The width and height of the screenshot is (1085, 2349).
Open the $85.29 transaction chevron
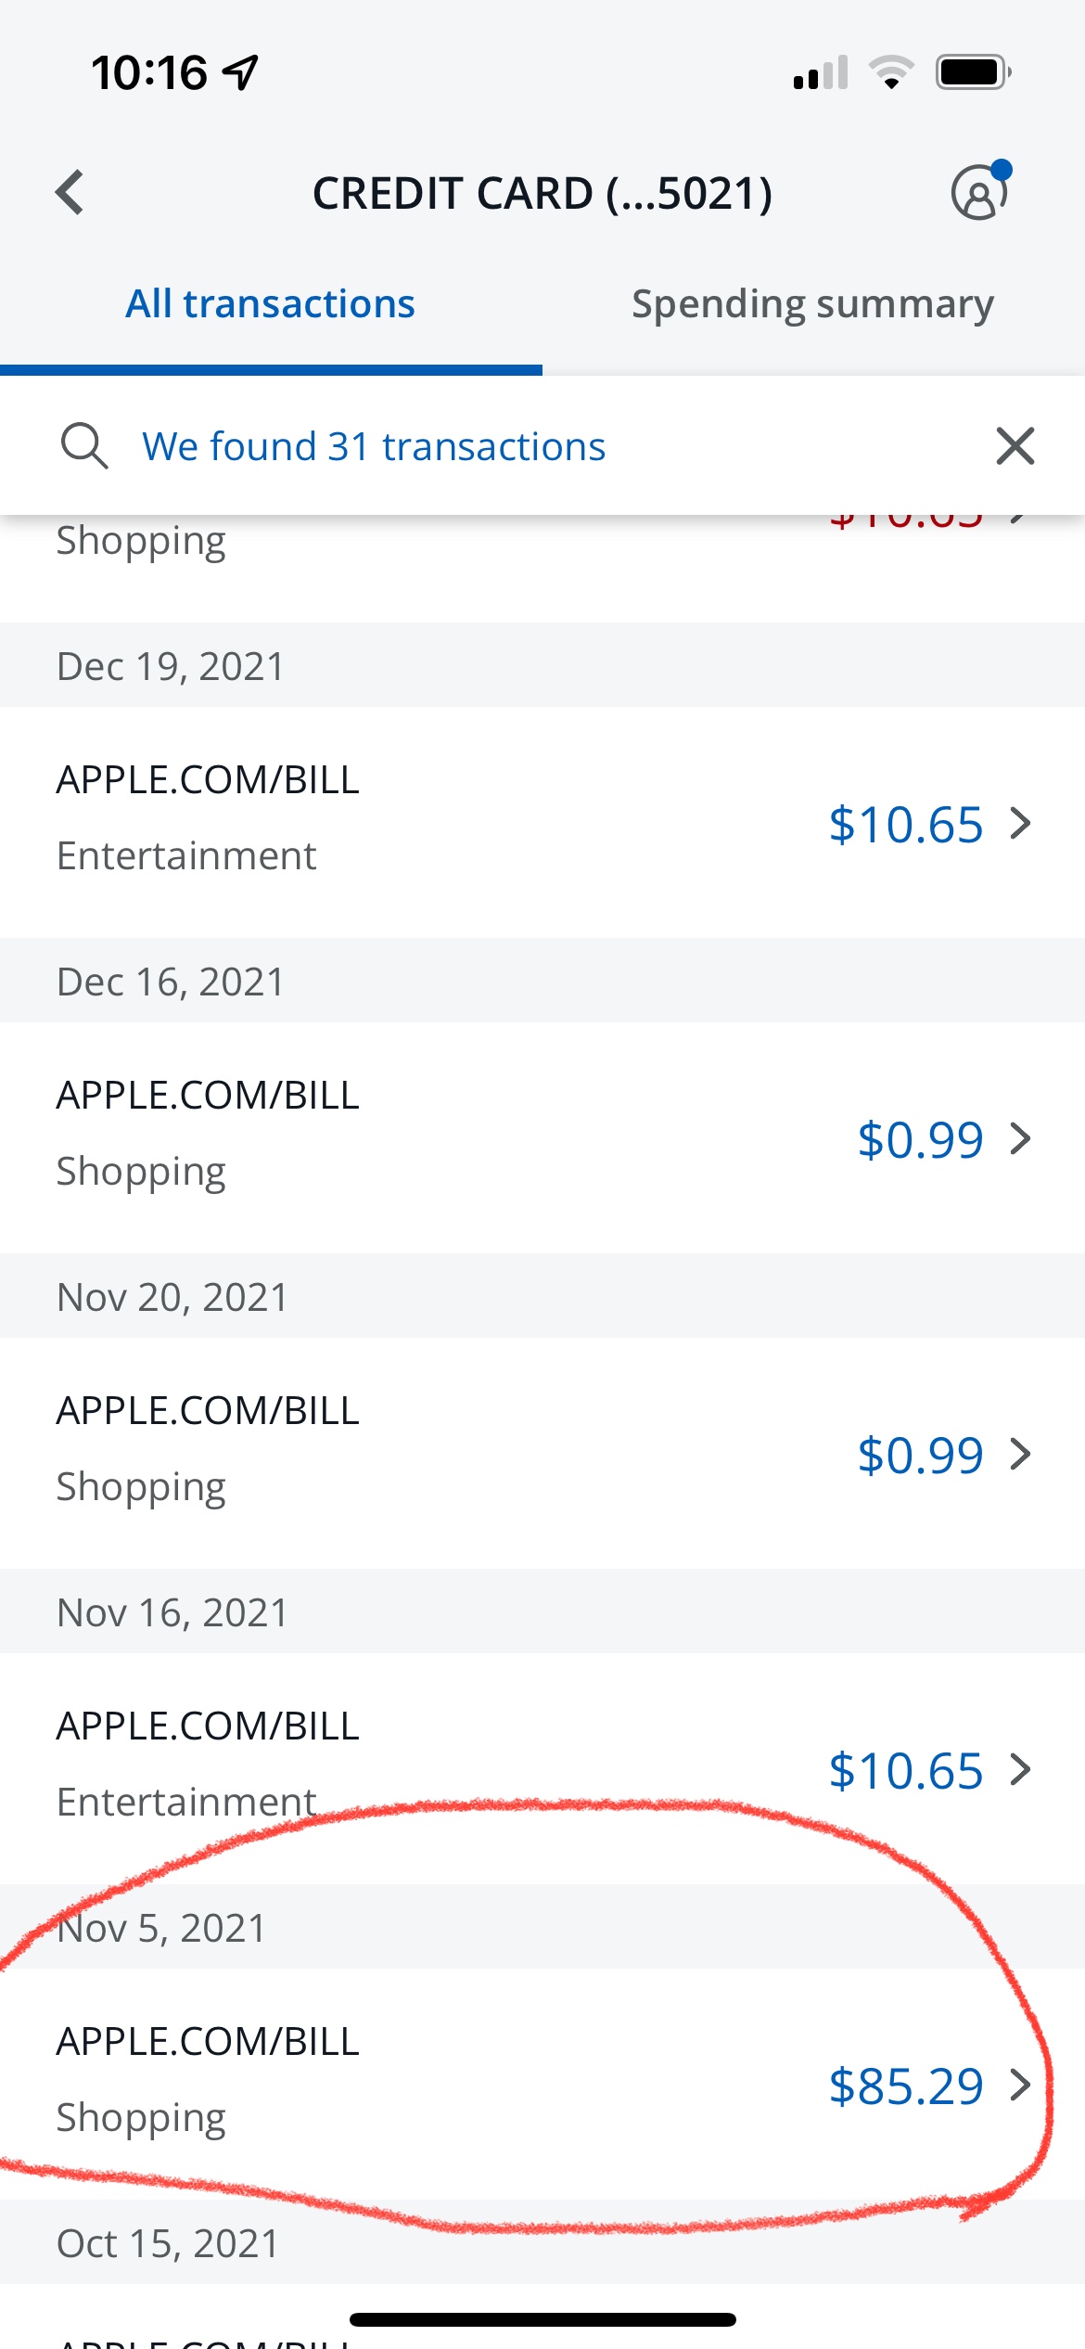[x=1020, y=2086]
